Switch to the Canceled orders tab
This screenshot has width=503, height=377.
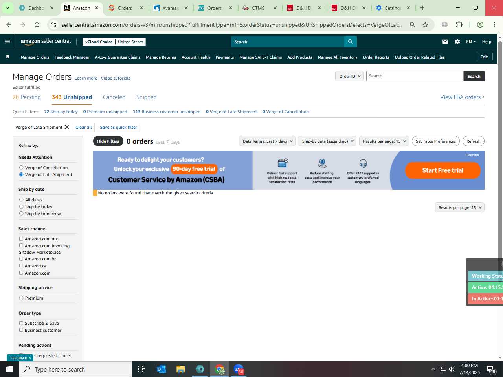pos(114,97)
